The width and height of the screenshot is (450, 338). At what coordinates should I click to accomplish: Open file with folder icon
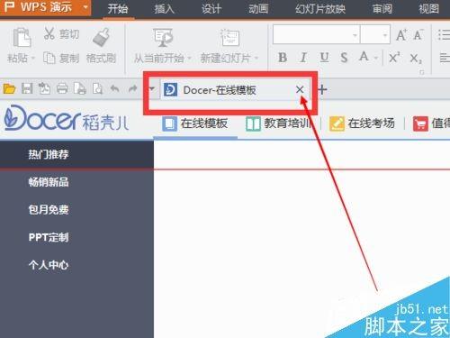point(9,89)
